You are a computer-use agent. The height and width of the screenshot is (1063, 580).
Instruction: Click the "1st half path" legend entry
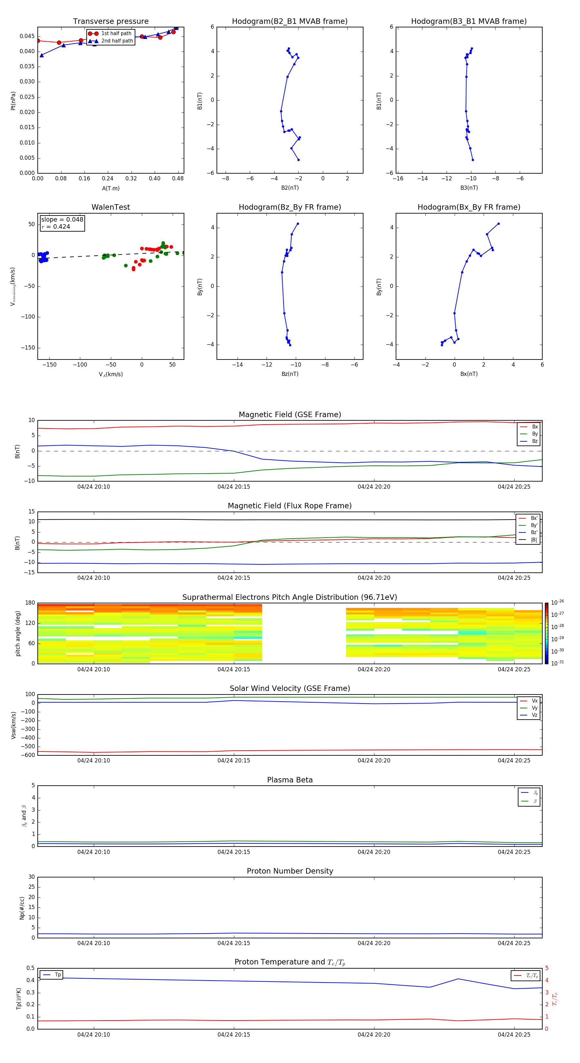[x=110, y=34]
